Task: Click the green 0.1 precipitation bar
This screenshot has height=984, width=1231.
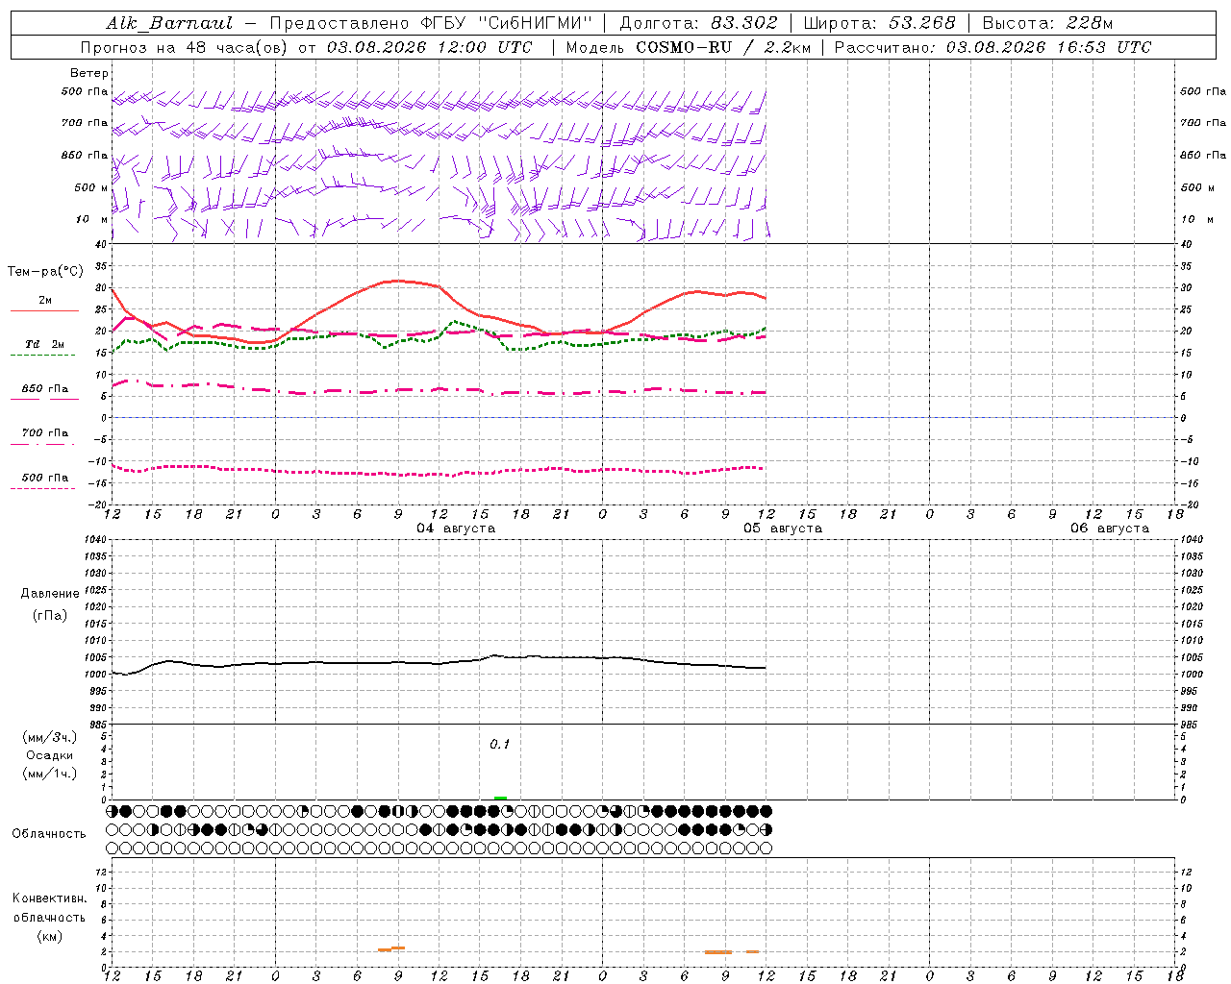Action: pos(500,798)
